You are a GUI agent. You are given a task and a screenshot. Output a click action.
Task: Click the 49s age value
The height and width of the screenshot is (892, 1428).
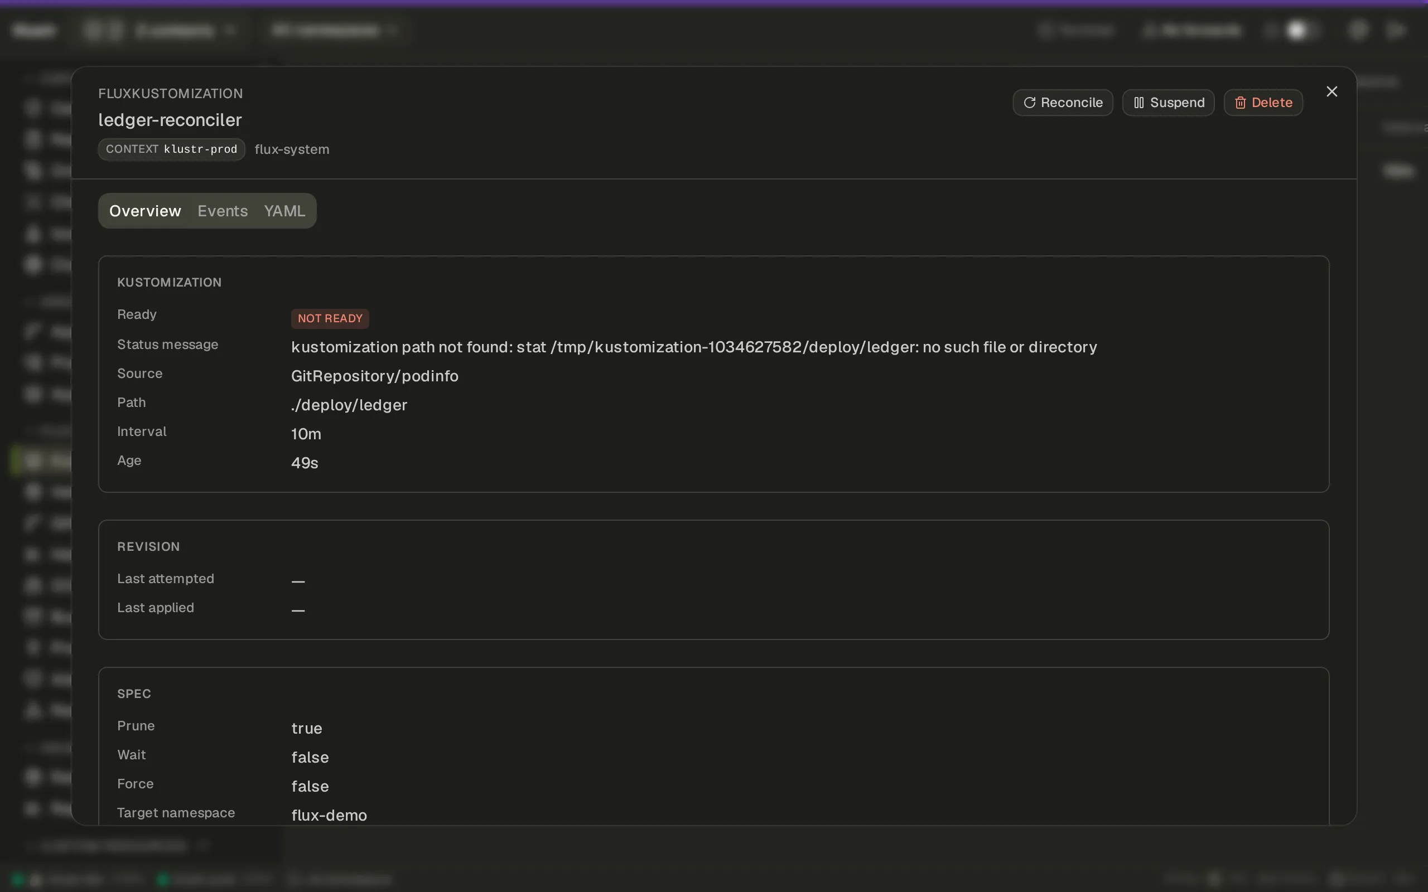(x=305, y=463)
